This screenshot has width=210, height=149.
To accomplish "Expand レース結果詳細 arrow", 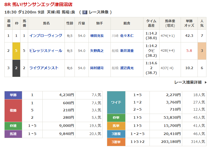I will (205, 82).
